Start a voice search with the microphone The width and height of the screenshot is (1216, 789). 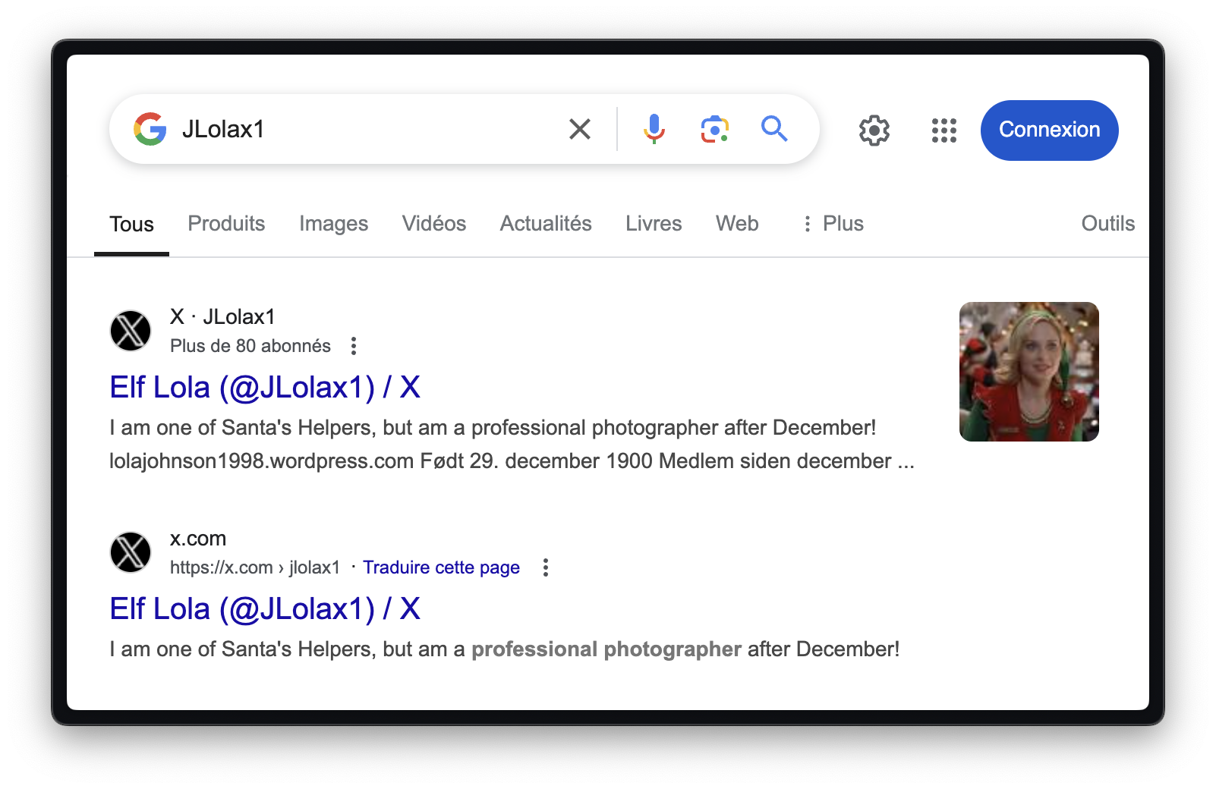[x=654, y=129]
